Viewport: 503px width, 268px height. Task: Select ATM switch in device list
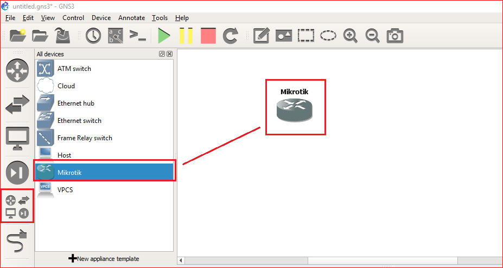pyautogui.click(x=104, y=69)
